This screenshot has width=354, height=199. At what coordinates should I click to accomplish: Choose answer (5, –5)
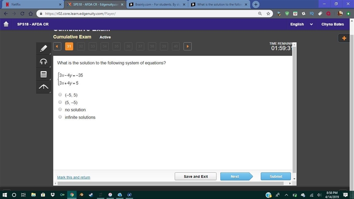click(x=60, y=102)
